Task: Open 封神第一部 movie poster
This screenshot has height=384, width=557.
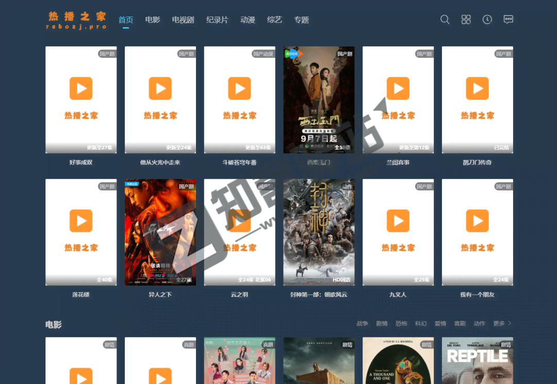Action: [319, 232]
